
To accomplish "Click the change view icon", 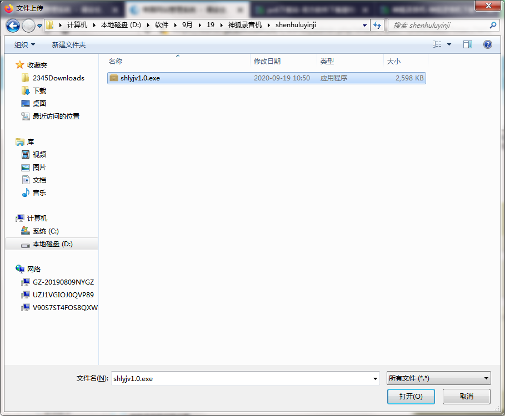I will (438, 44).
